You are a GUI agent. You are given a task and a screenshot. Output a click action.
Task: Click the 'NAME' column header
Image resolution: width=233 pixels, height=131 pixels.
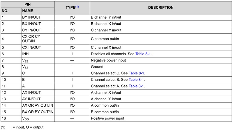tap(38, 11)
